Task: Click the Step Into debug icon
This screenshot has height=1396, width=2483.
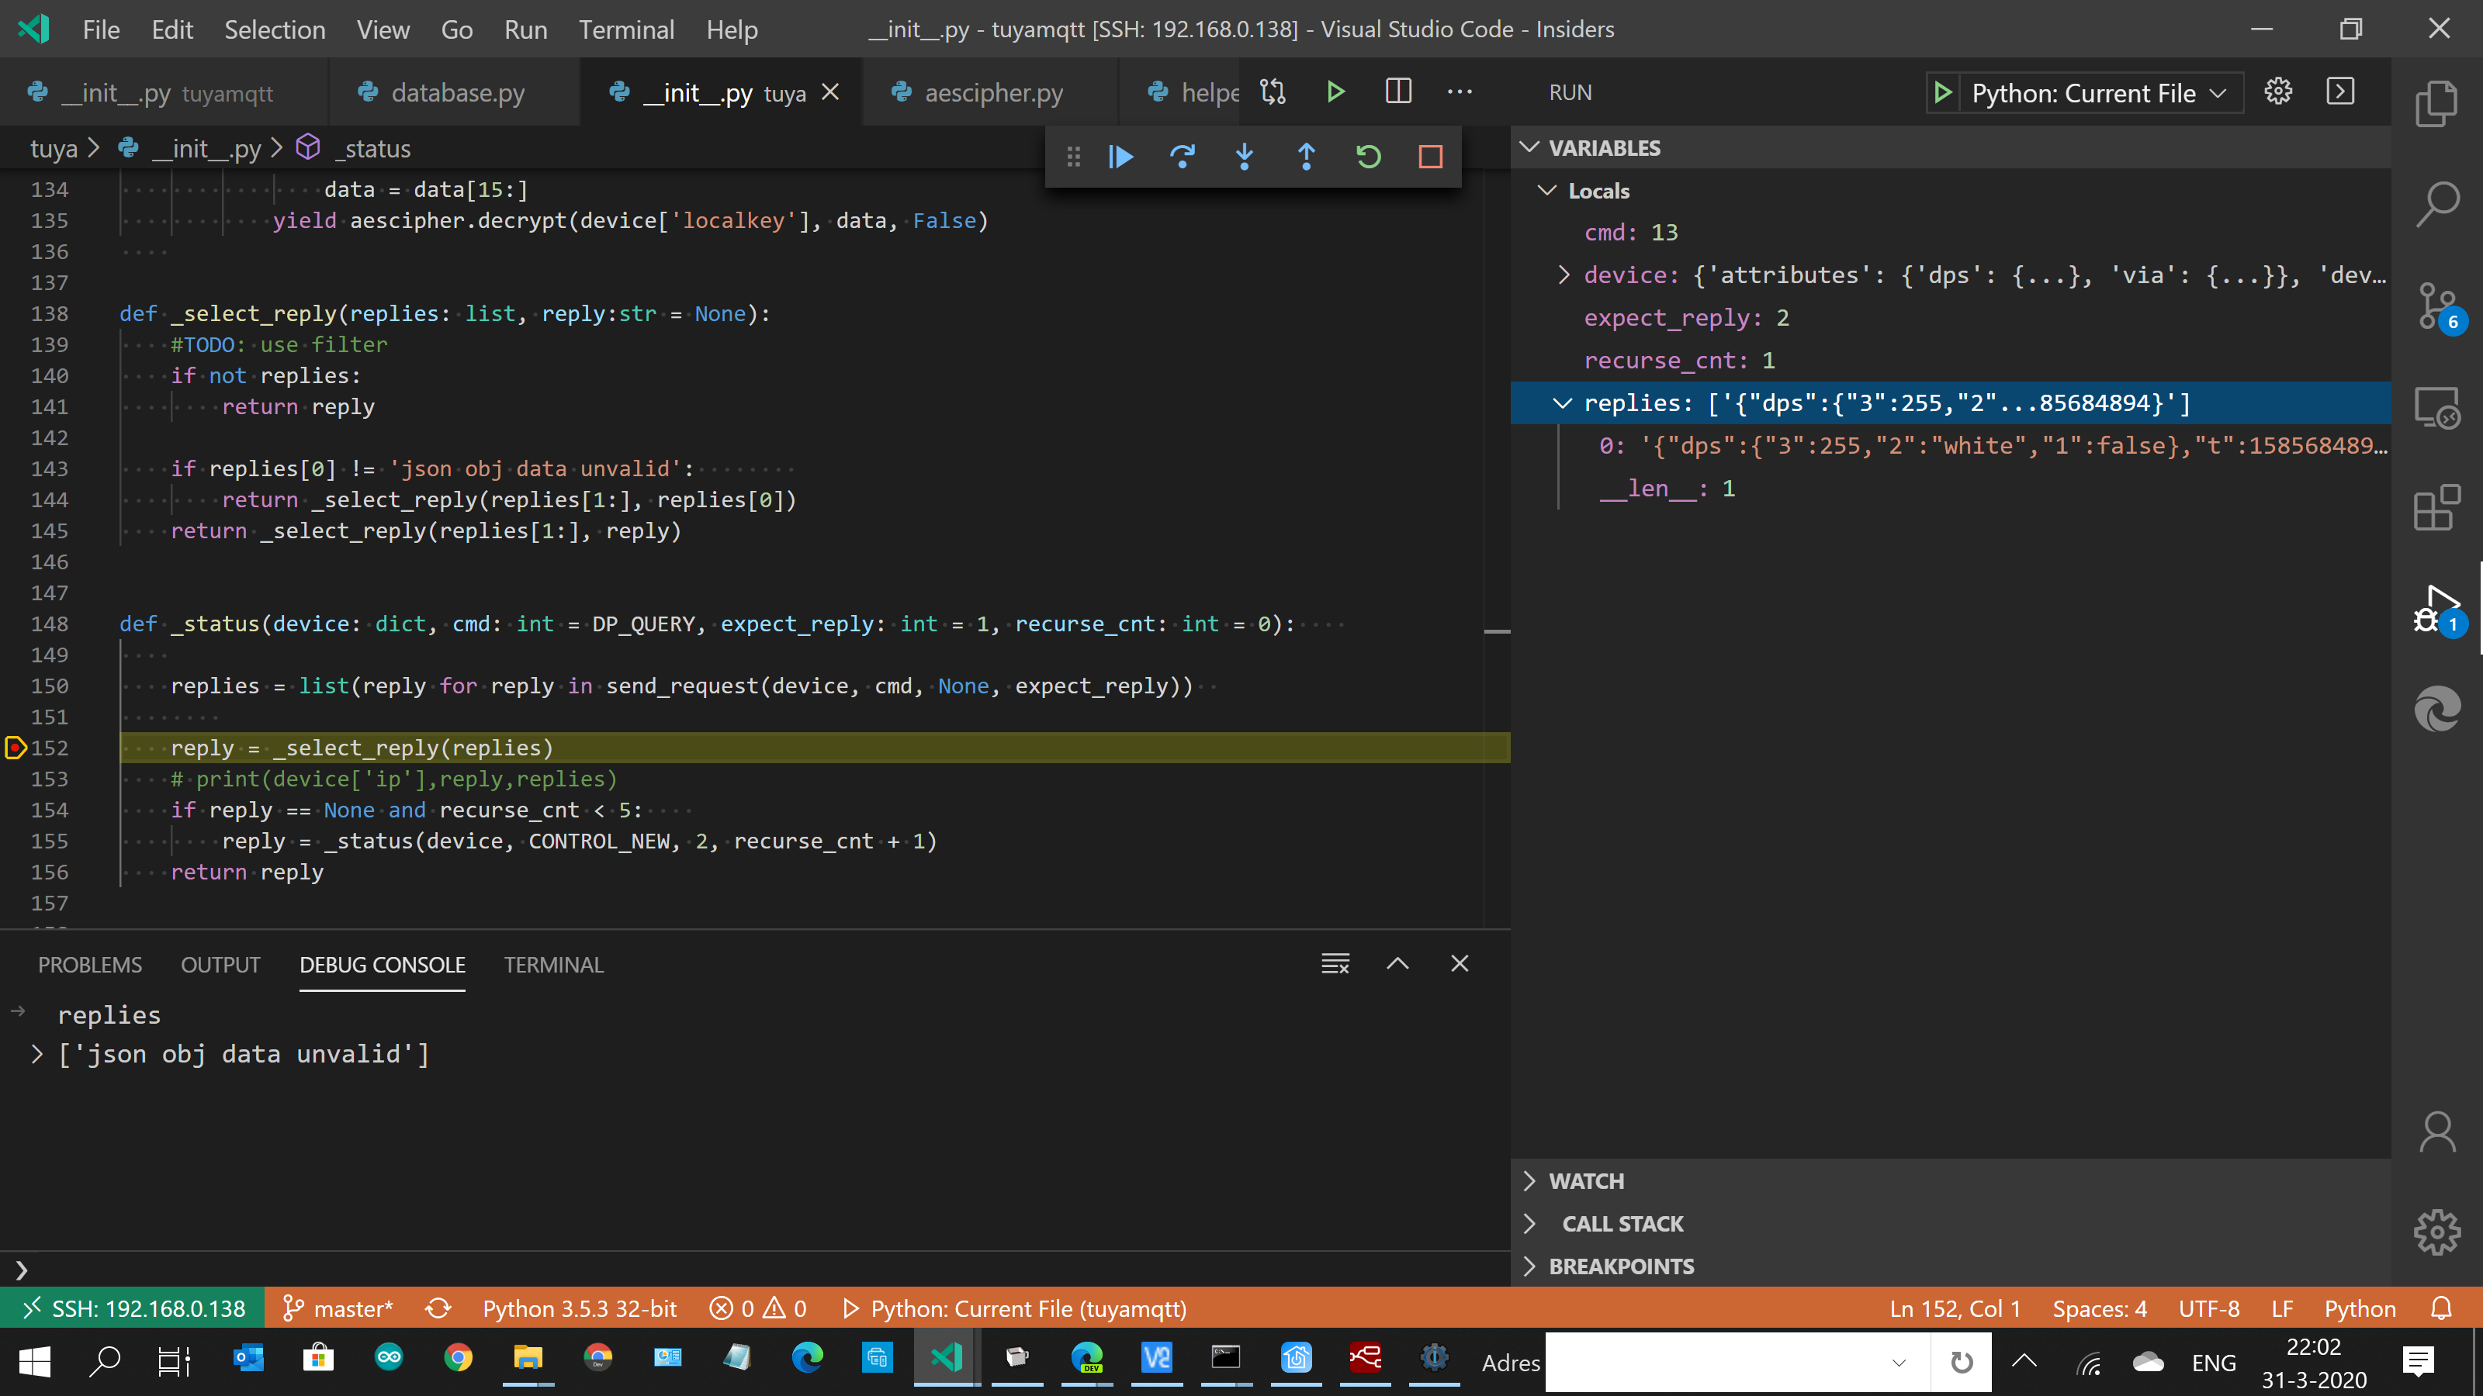Action: [1245, 156]
